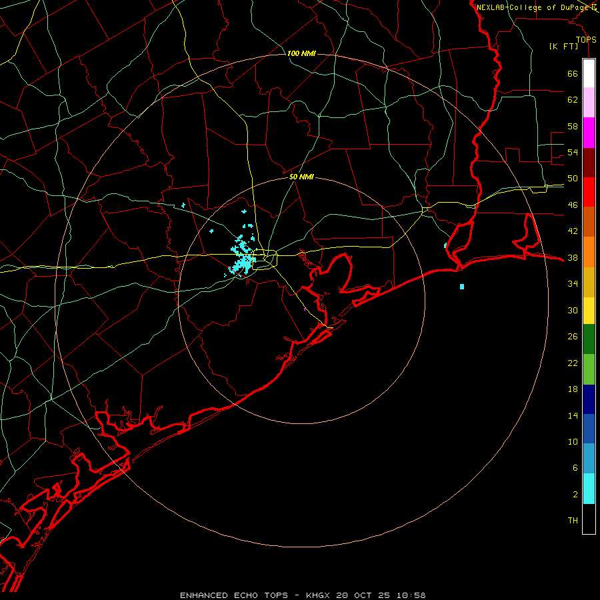Click the legend value '26'
600x600 pixels.
[x=573, y=337]
